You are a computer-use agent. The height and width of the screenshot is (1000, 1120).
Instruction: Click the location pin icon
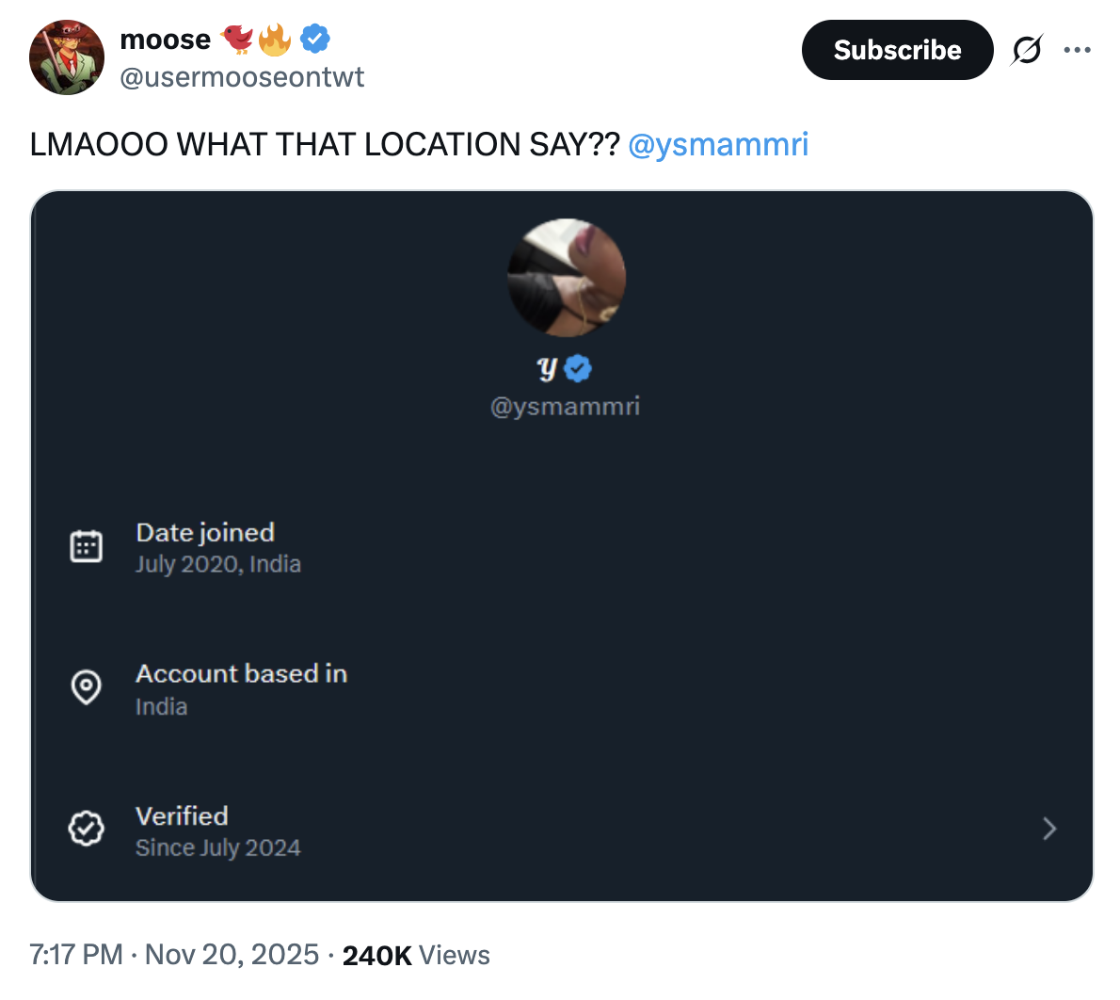coord(87,687)
